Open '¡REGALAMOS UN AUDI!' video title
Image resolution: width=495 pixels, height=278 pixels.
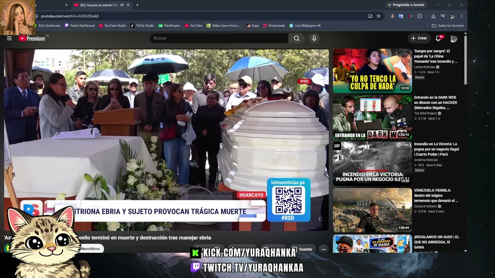click(437, 242)
